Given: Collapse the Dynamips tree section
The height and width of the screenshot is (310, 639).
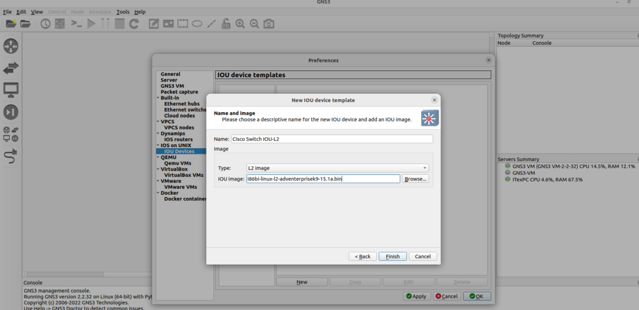Looking at the screenshot, I should [158, 133].
